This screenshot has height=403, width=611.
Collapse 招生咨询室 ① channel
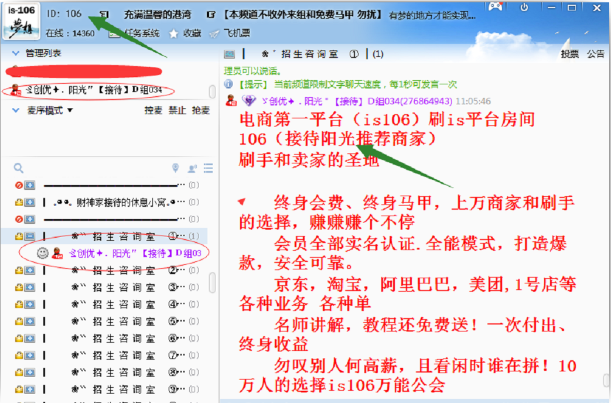[x=30, y=236]
